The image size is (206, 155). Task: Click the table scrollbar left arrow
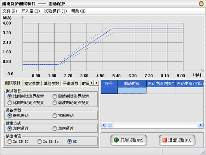(x=104, y=125)
